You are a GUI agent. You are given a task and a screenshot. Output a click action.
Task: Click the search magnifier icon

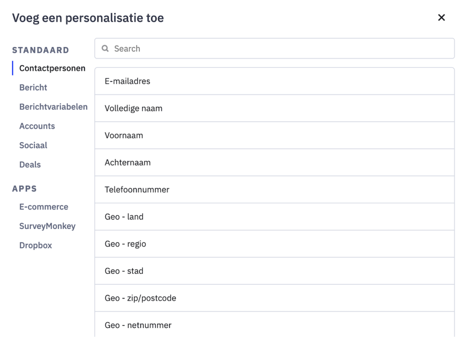pyautogui.click(x=106, y=49)
